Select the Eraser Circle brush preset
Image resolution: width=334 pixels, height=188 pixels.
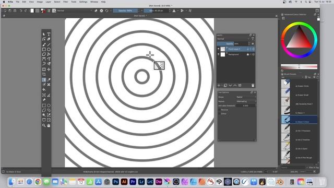point(299,84)
